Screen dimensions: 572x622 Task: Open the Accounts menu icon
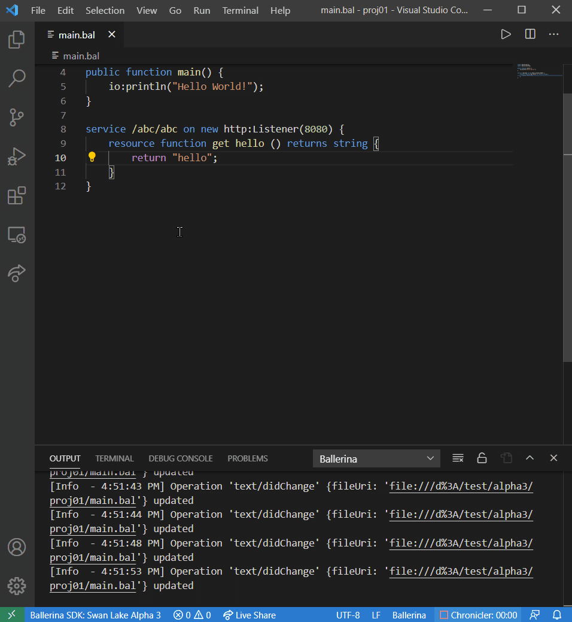[x=17, y=547]
